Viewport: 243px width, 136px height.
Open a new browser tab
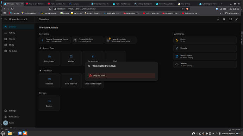[222, 4]
